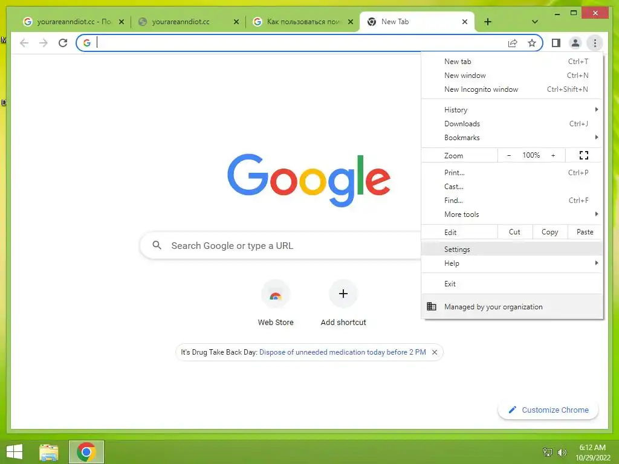Decrease zoom with minus button
The width and height of the screenshot is (619, 464).
[x=509, y=155]
